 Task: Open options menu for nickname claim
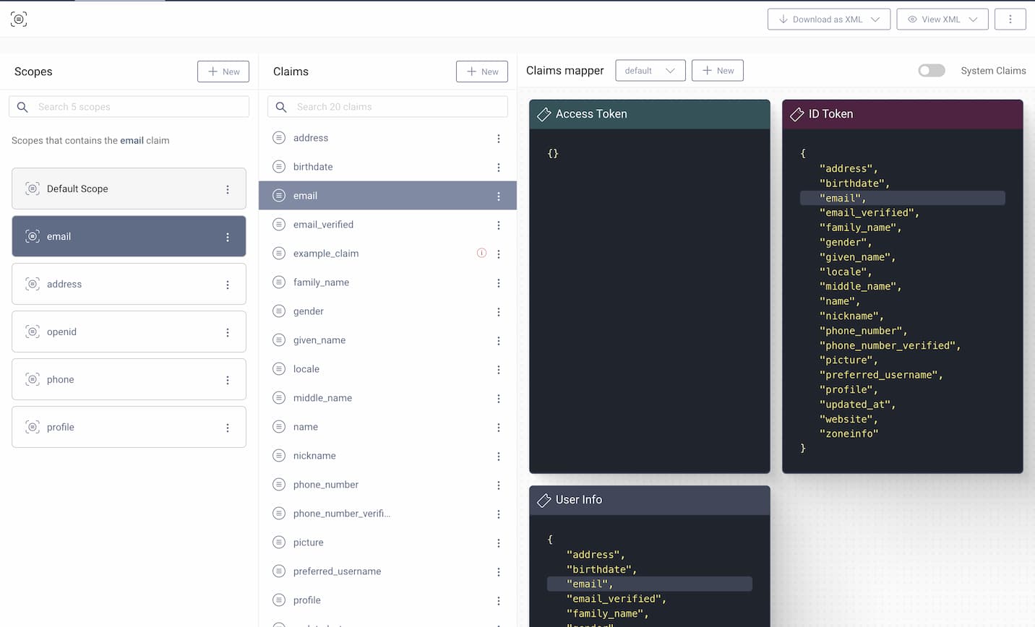(x=498, y=457)
